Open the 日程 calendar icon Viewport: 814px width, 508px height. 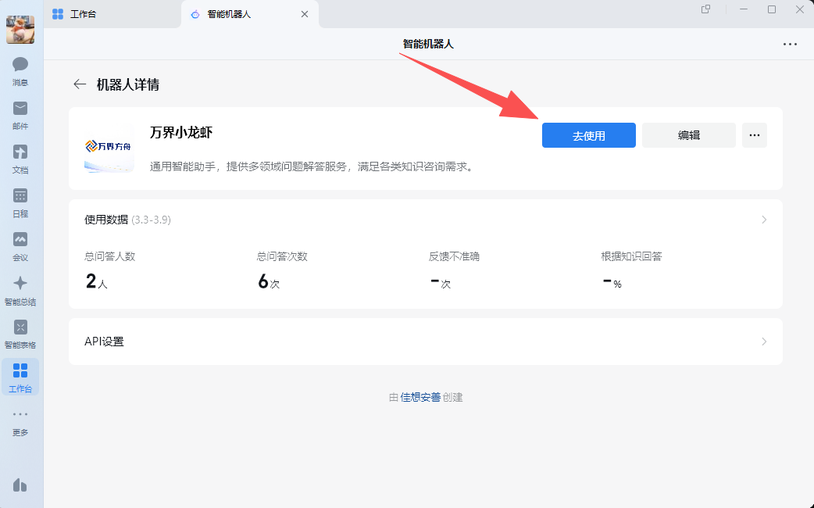point(20,196)
